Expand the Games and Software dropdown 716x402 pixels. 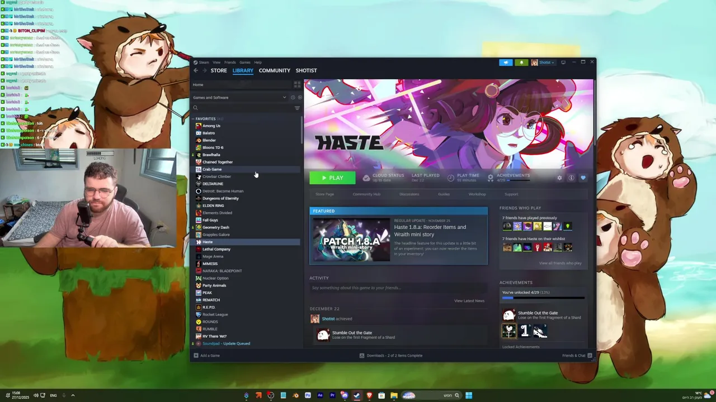tap(239, 98)
